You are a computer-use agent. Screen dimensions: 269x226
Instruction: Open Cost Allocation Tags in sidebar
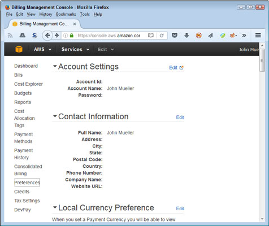click(x=24, y=118)
